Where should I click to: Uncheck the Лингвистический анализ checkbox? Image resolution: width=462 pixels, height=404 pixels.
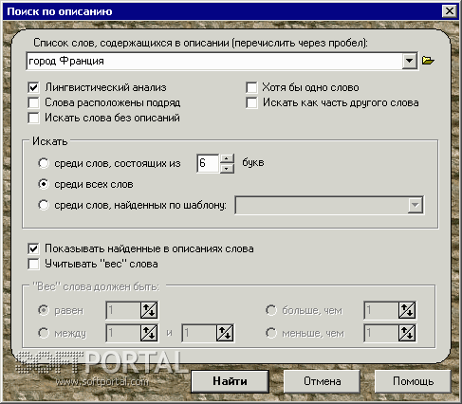click(33, 87)
